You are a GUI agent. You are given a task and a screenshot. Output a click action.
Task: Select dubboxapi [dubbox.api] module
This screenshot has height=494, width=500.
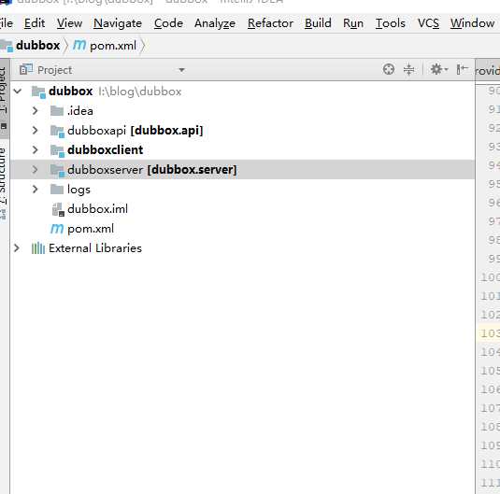point(242,131)
